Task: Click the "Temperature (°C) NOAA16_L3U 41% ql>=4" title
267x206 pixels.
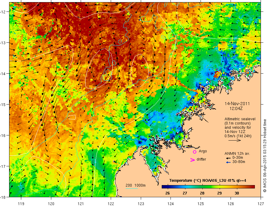Action: point(208,181)
